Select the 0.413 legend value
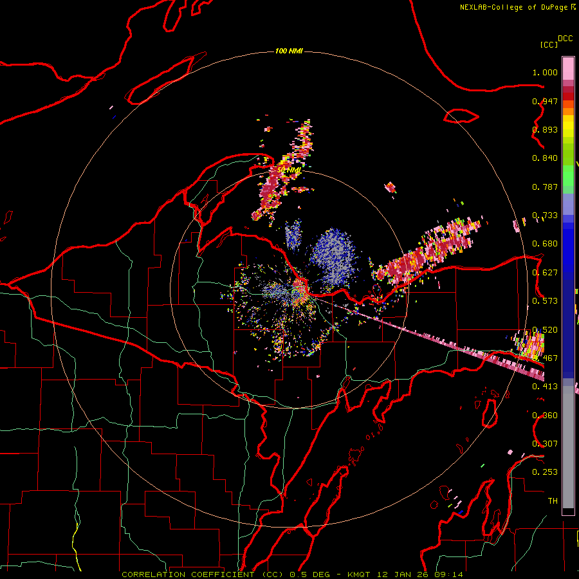 coord(545,387)
